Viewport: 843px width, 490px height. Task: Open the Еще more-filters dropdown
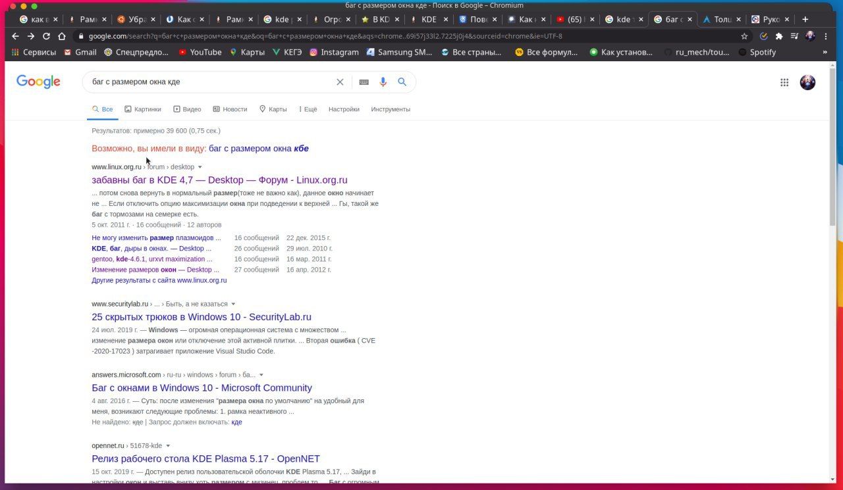308,109
